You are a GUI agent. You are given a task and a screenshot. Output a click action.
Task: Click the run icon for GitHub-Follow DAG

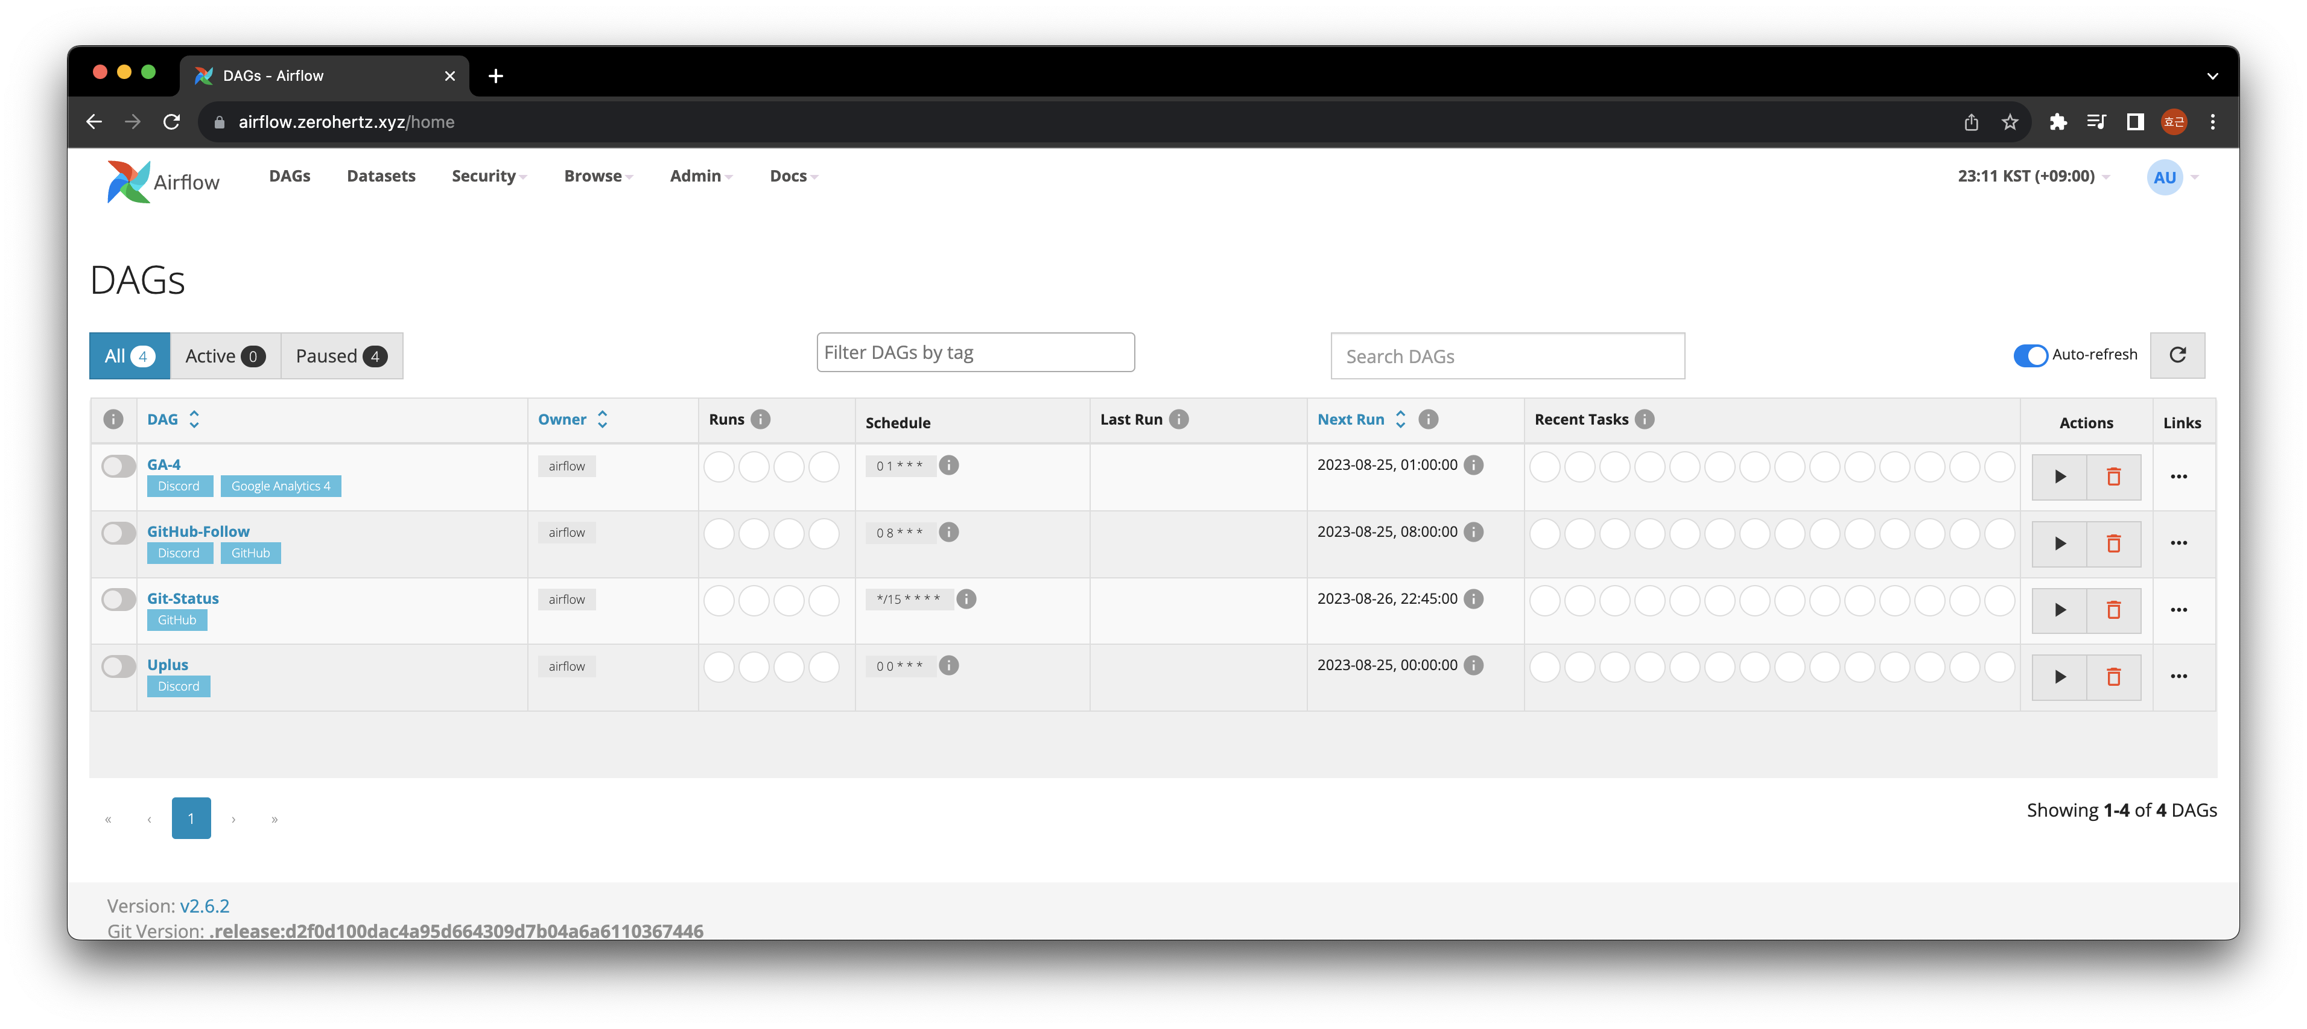point(2060,542)
